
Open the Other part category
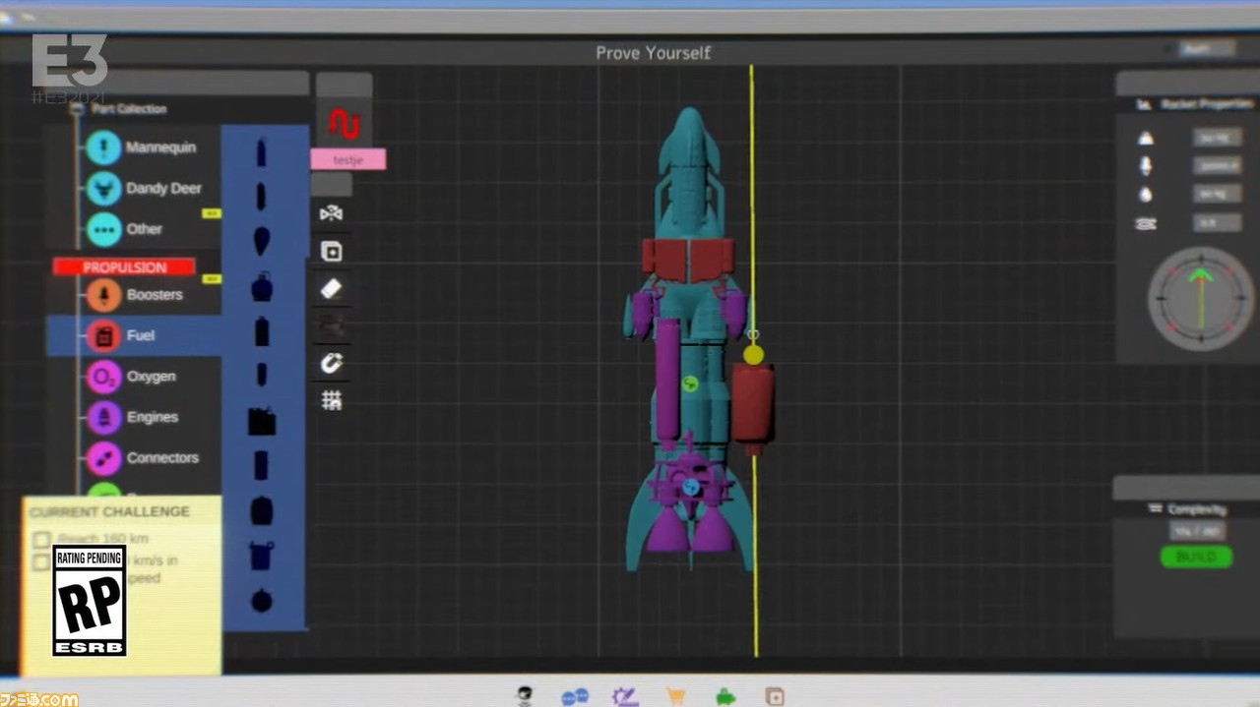(x=124, y=229)
